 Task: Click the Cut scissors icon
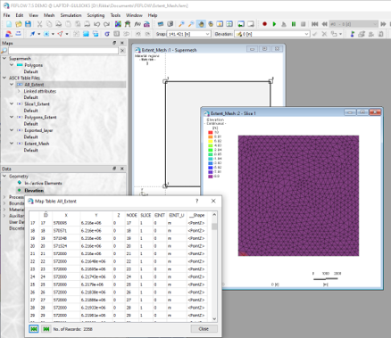[x=39, y=24]
